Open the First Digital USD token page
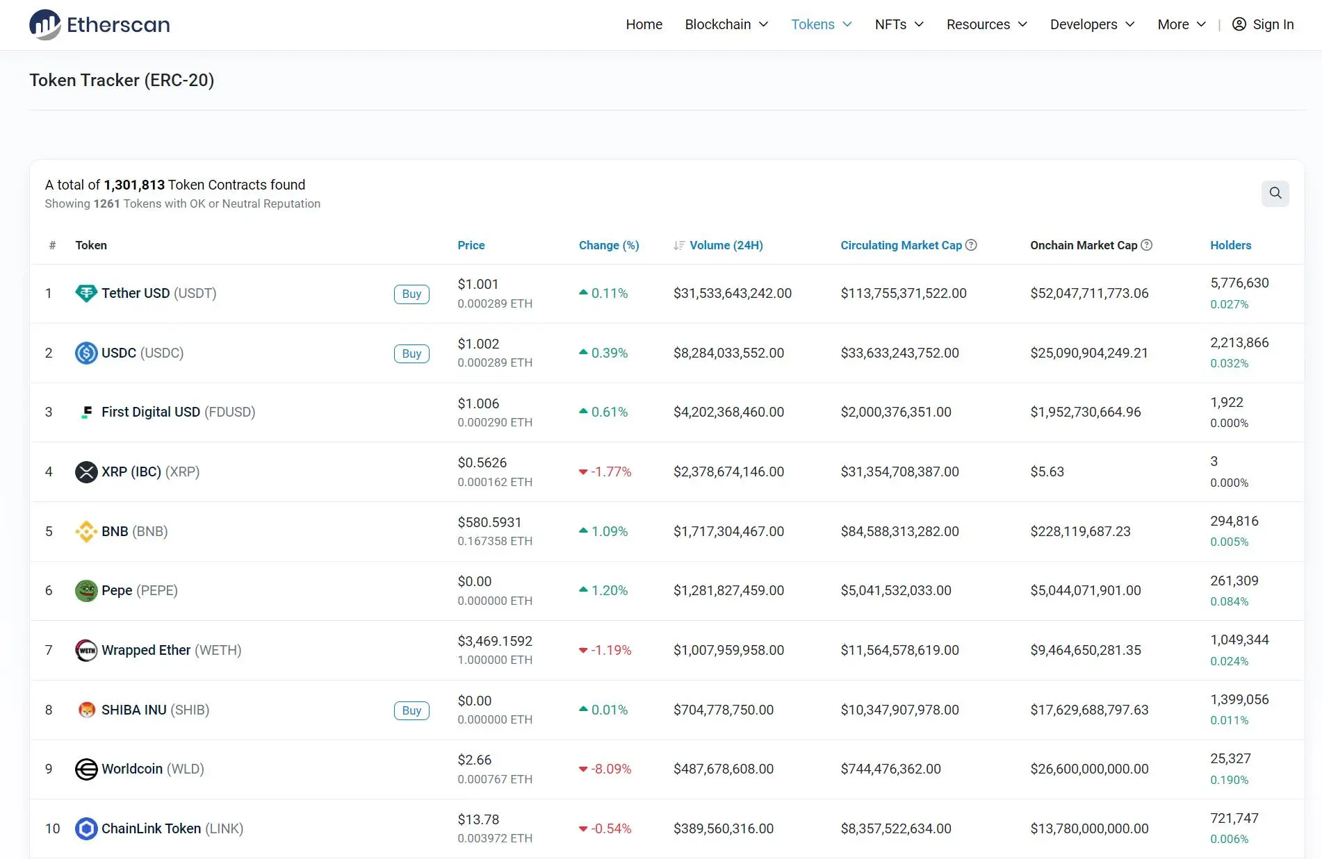The height and width of the screenshot is (859, 1322). [x=178, y=412]
